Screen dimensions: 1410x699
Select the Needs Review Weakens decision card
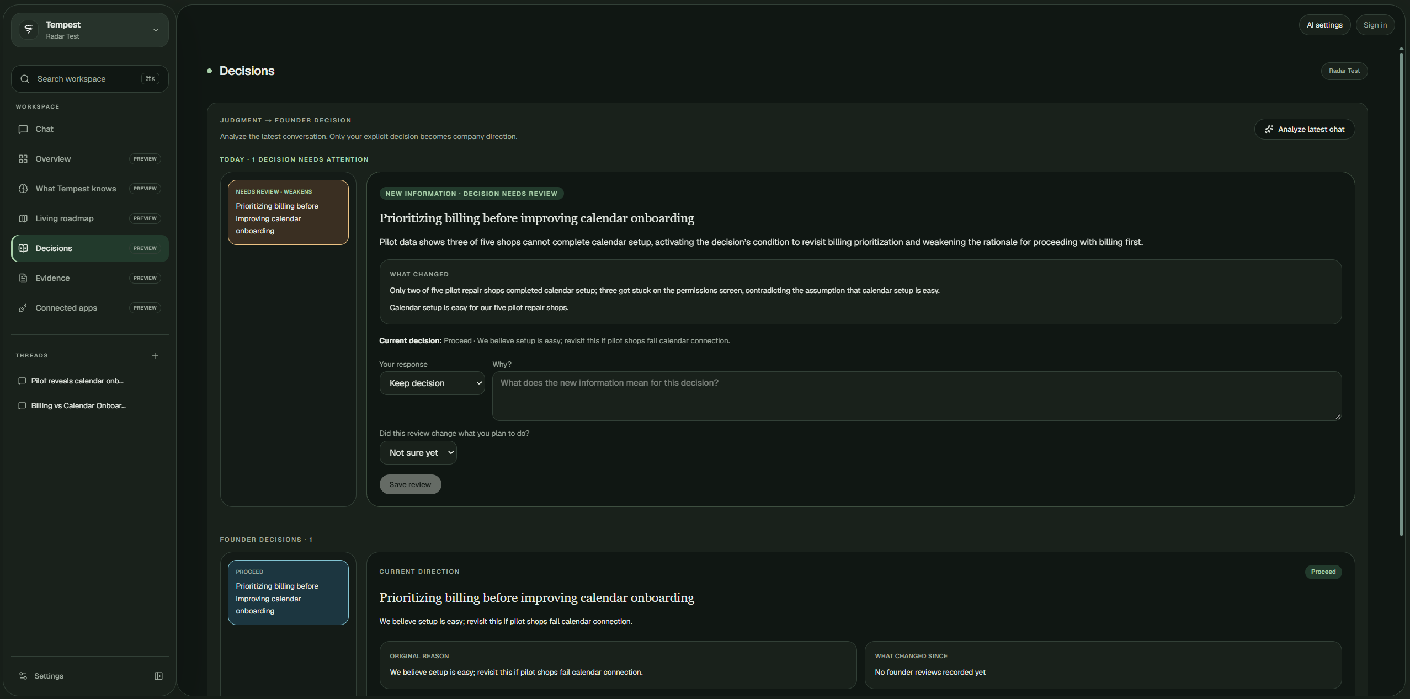pyautogui.click(x=288, y=212)
